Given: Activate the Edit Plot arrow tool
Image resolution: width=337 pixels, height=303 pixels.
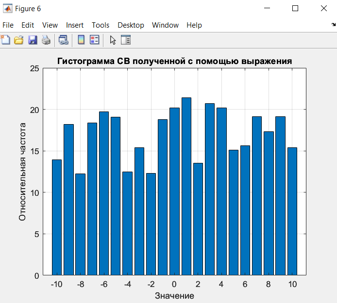Looking at the screenshot, I should (x=113, y=40).
